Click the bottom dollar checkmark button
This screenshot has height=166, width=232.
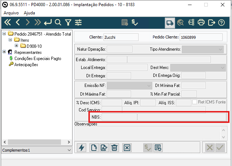tap(148, 148)
